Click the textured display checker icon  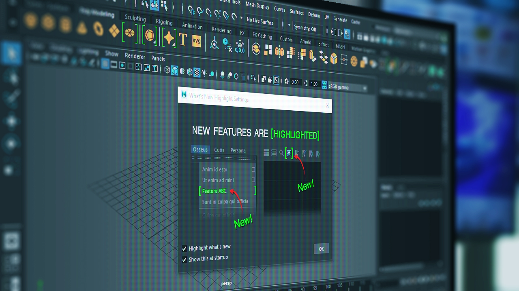click(x=197, y=72)
